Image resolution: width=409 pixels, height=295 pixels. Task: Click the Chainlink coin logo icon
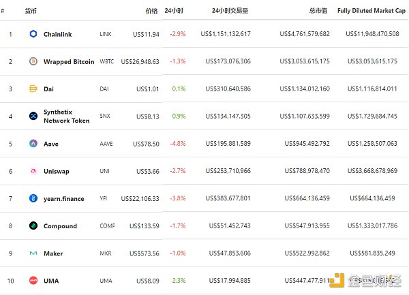point(33,34)
